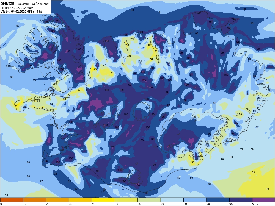Click the pale yellow 50–60 legend swatch
This screenshot has height=206, width=275.
126,200
